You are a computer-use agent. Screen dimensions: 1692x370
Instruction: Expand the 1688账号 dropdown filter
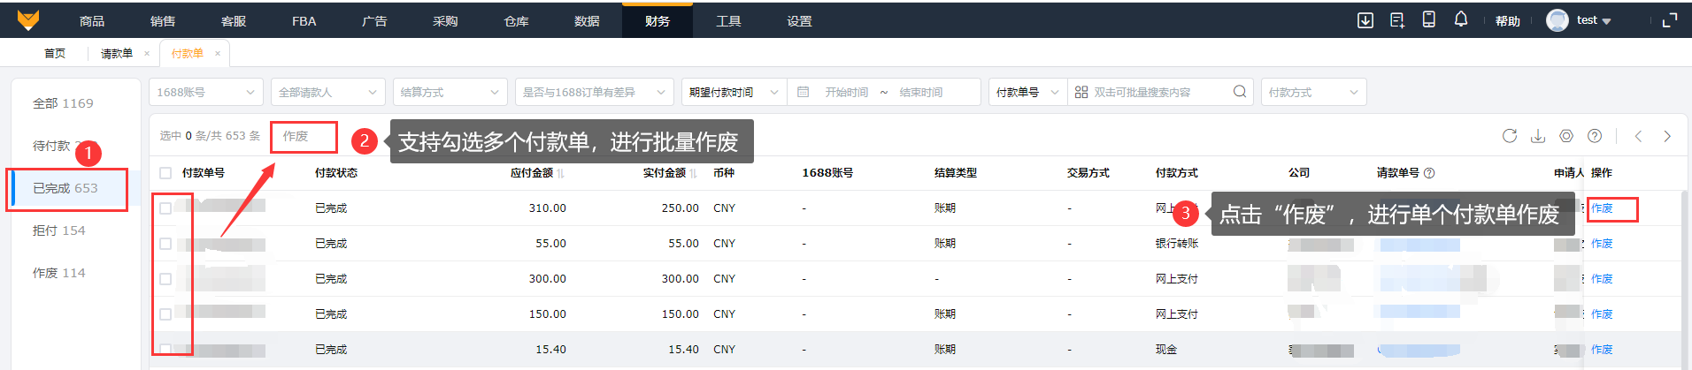coord(205,92)
